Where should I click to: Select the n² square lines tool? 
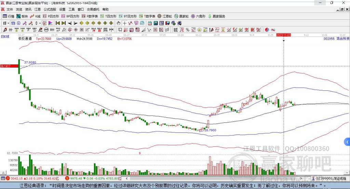(x=58, y=30)
